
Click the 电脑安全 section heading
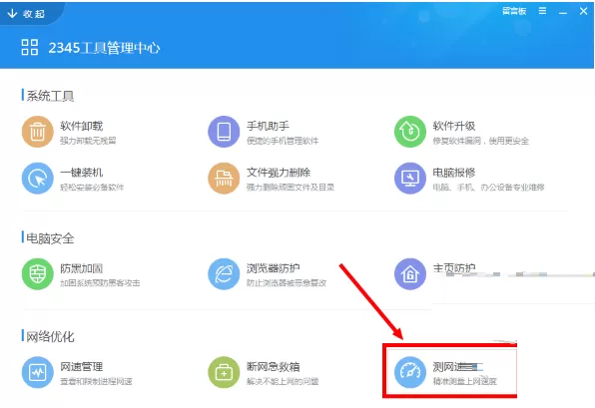coord(50,238)
